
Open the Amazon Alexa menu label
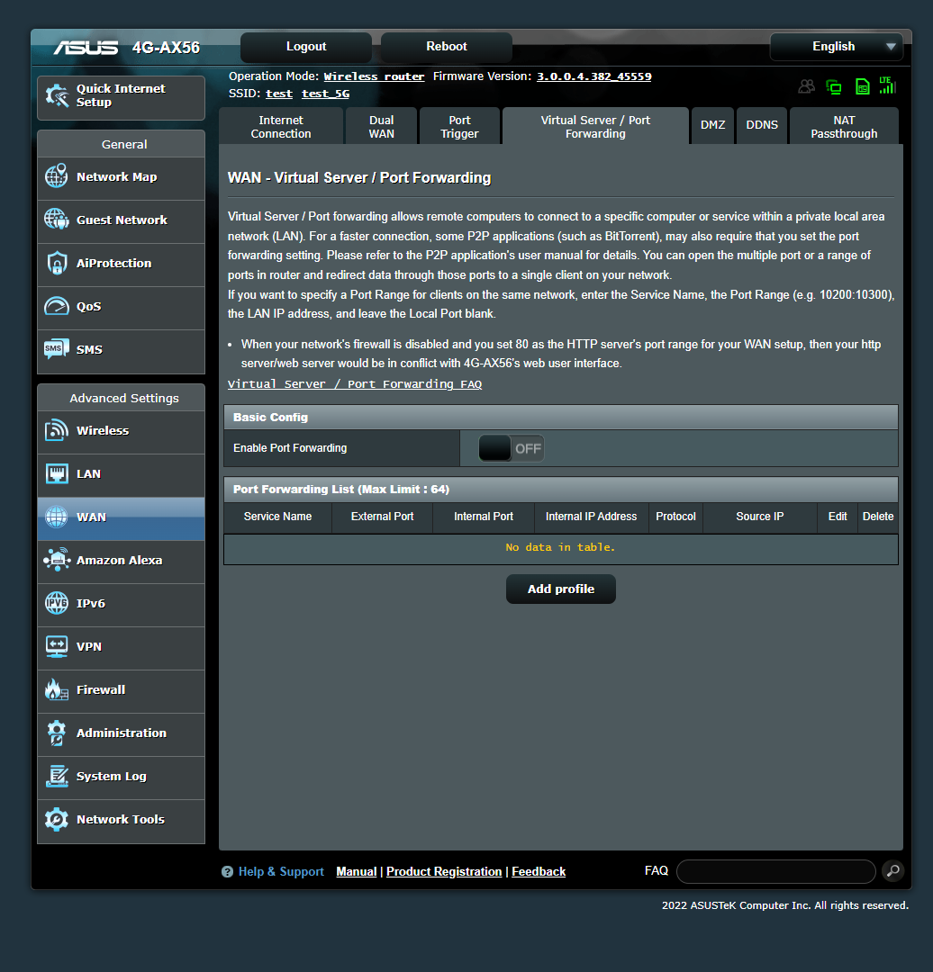pos(119,560)
